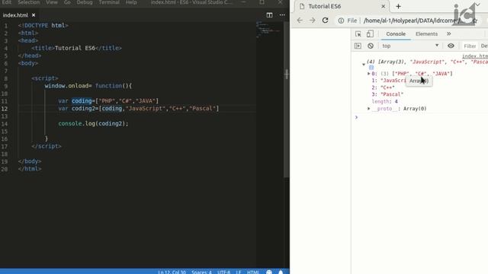This screenshot has height=274, width=488.
Task: Open the Go menu in VS Code
Action: pos(67,2)
